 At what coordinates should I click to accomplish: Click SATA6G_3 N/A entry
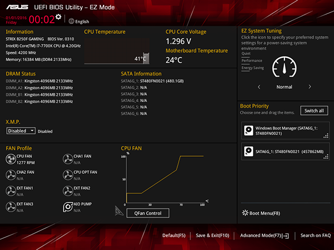point(134,94)
